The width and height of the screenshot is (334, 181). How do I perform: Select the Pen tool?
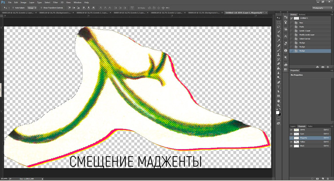pyautogui.click(x=278, y=82)
